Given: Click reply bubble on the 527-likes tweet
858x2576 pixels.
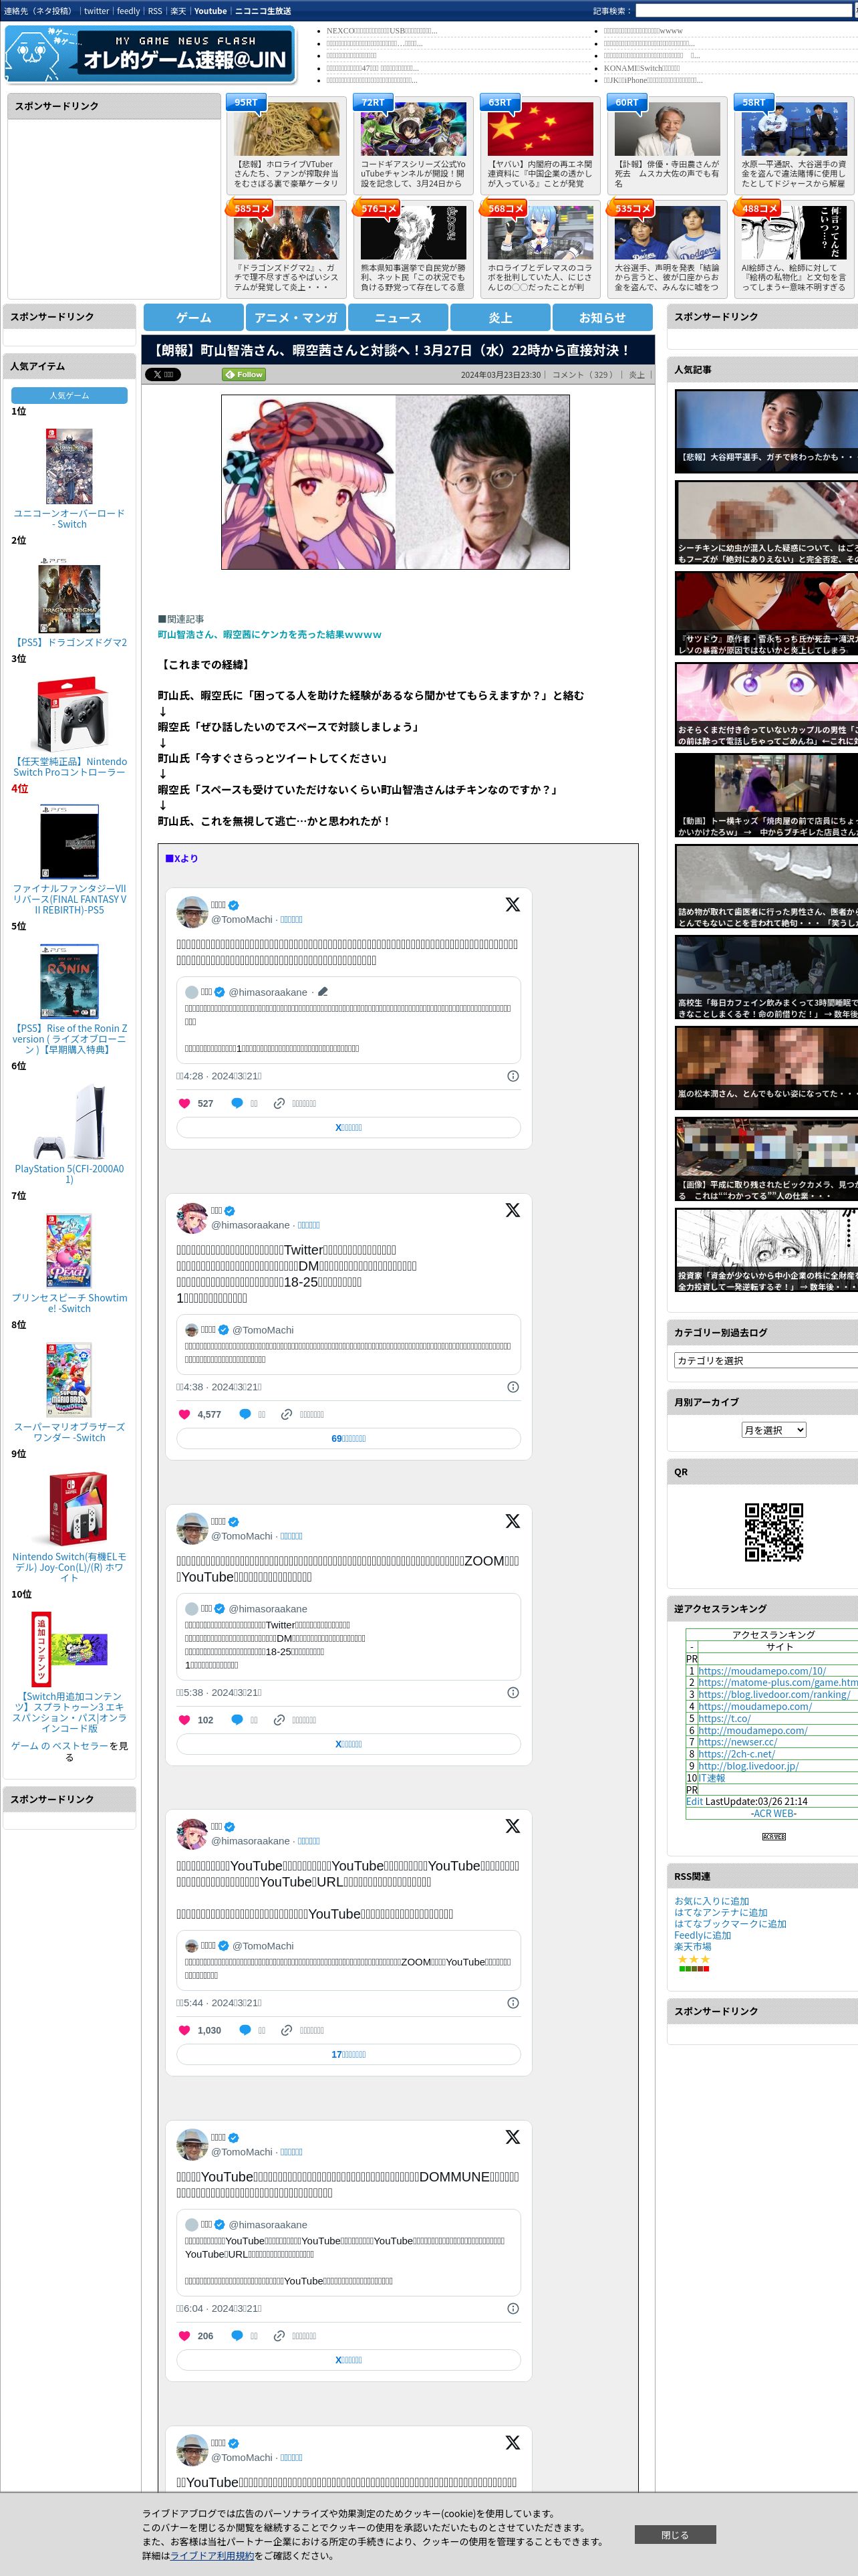Looking at the screenshot, I should (237, 1103).
